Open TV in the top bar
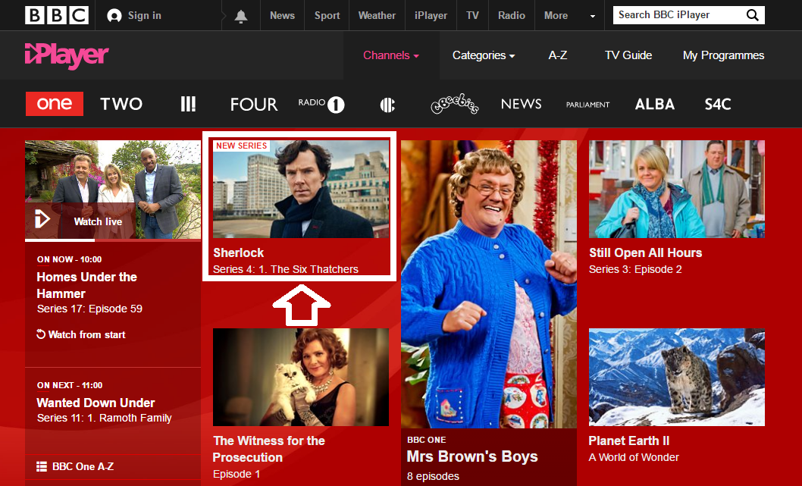 (472, 16)
